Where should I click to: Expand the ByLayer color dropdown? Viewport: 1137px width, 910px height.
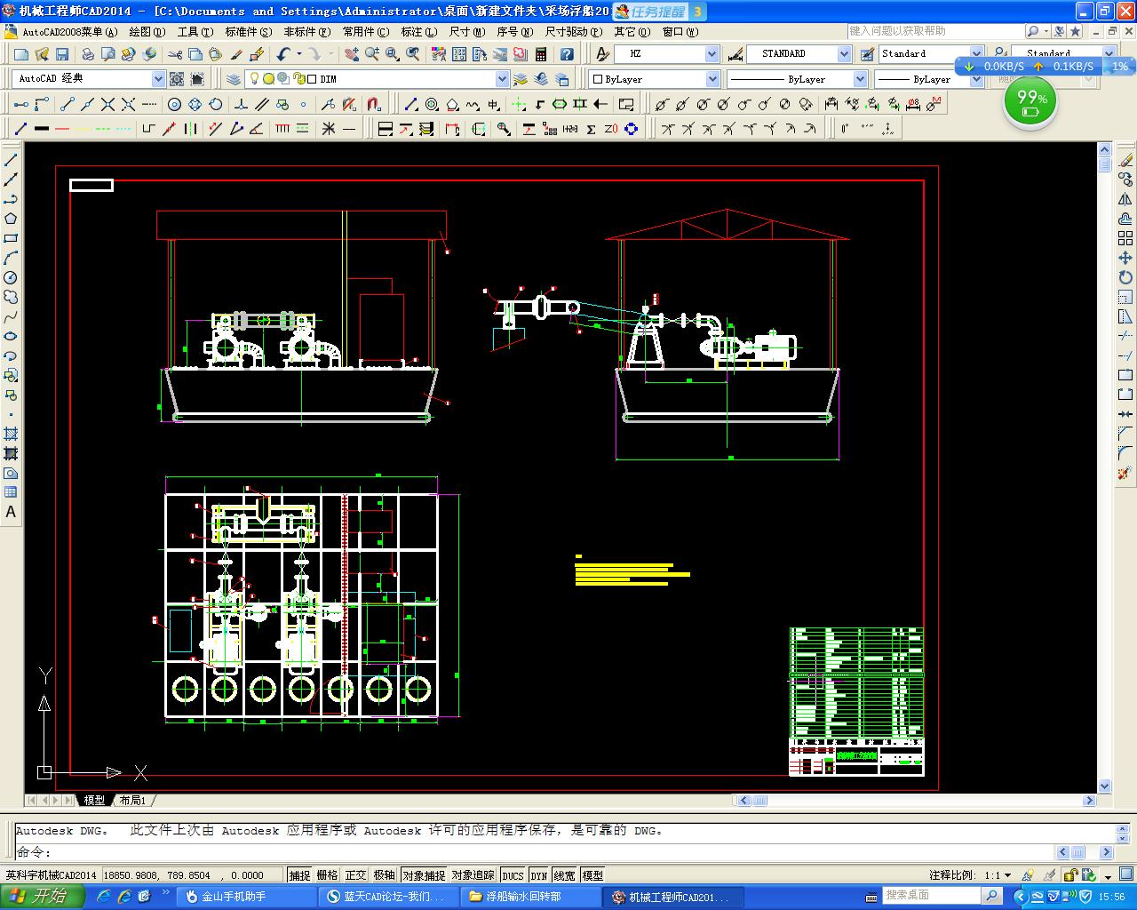(x=712, y=79)
